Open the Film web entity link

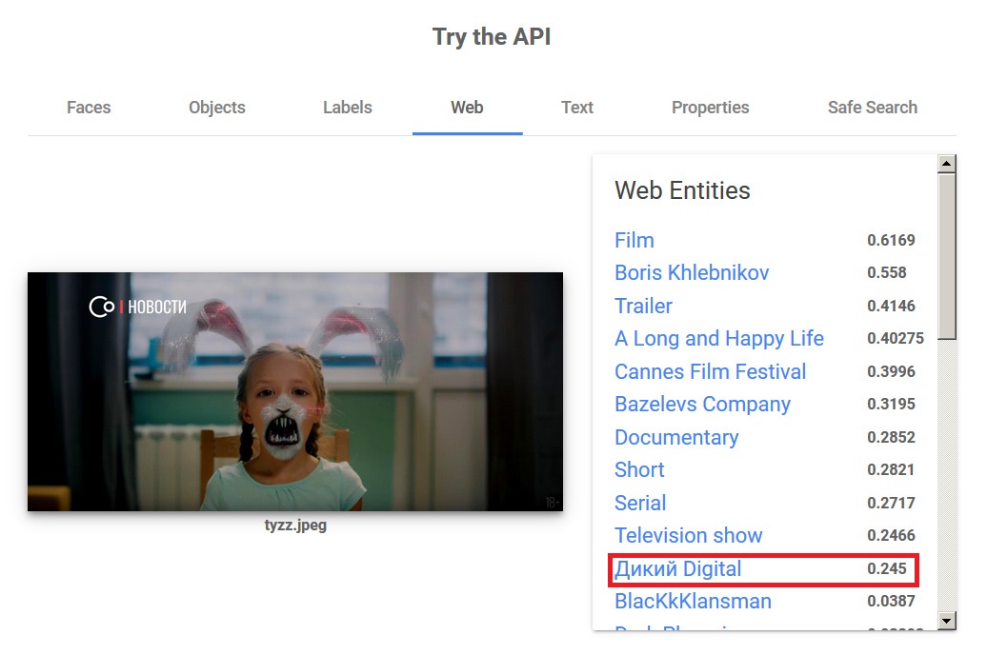(x=634, y=240)
